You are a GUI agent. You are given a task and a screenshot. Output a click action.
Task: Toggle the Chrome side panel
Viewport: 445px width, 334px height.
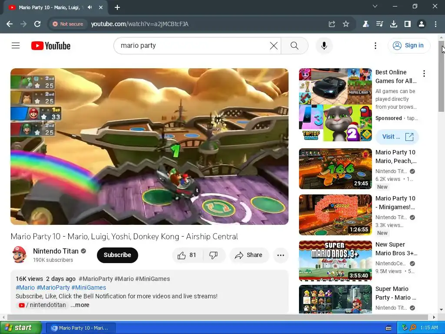pos(408,24)
